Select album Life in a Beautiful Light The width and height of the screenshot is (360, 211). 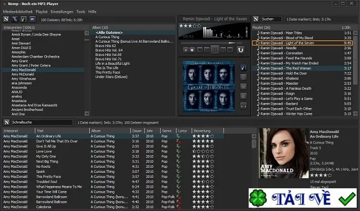pyautogui.click(x=112, y=64)
